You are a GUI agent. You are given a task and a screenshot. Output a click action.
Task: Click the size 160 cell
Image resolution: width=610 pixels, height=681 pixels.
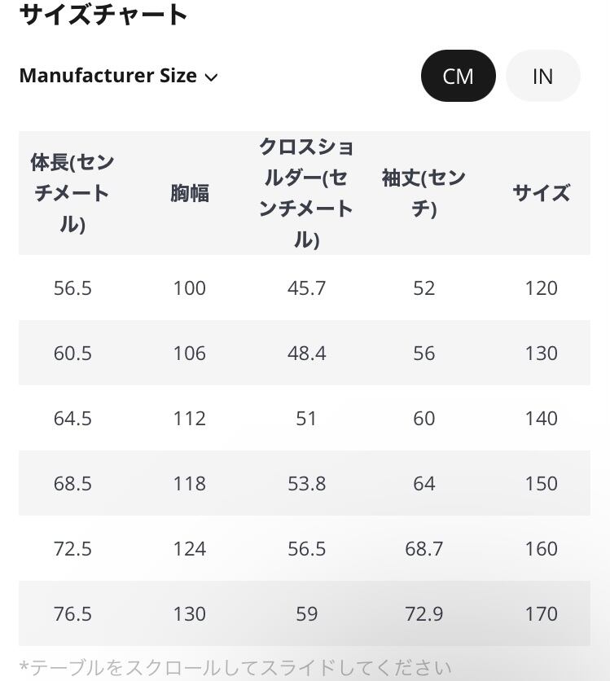[x=541, y=548]
